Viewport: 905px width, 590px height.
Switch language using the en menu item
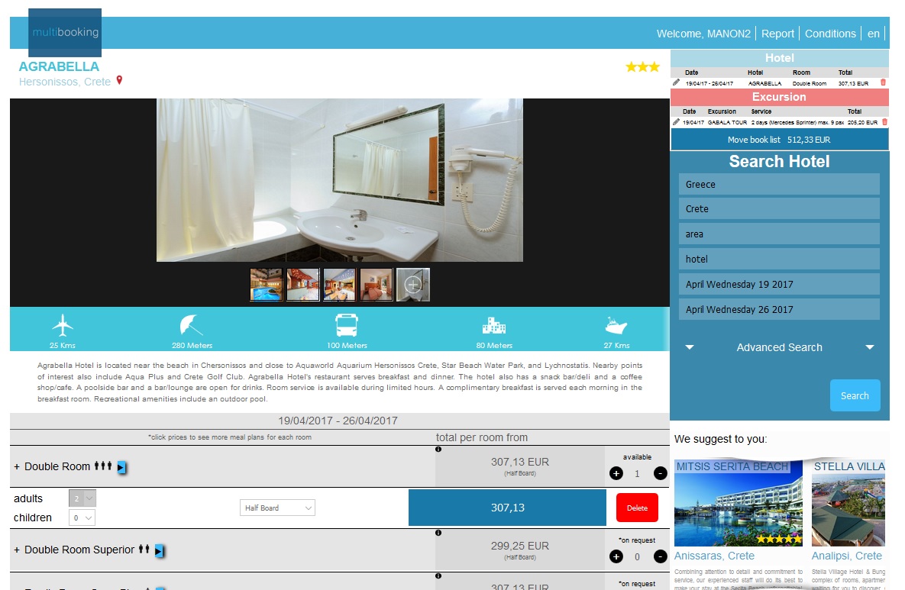pos(874,34)
